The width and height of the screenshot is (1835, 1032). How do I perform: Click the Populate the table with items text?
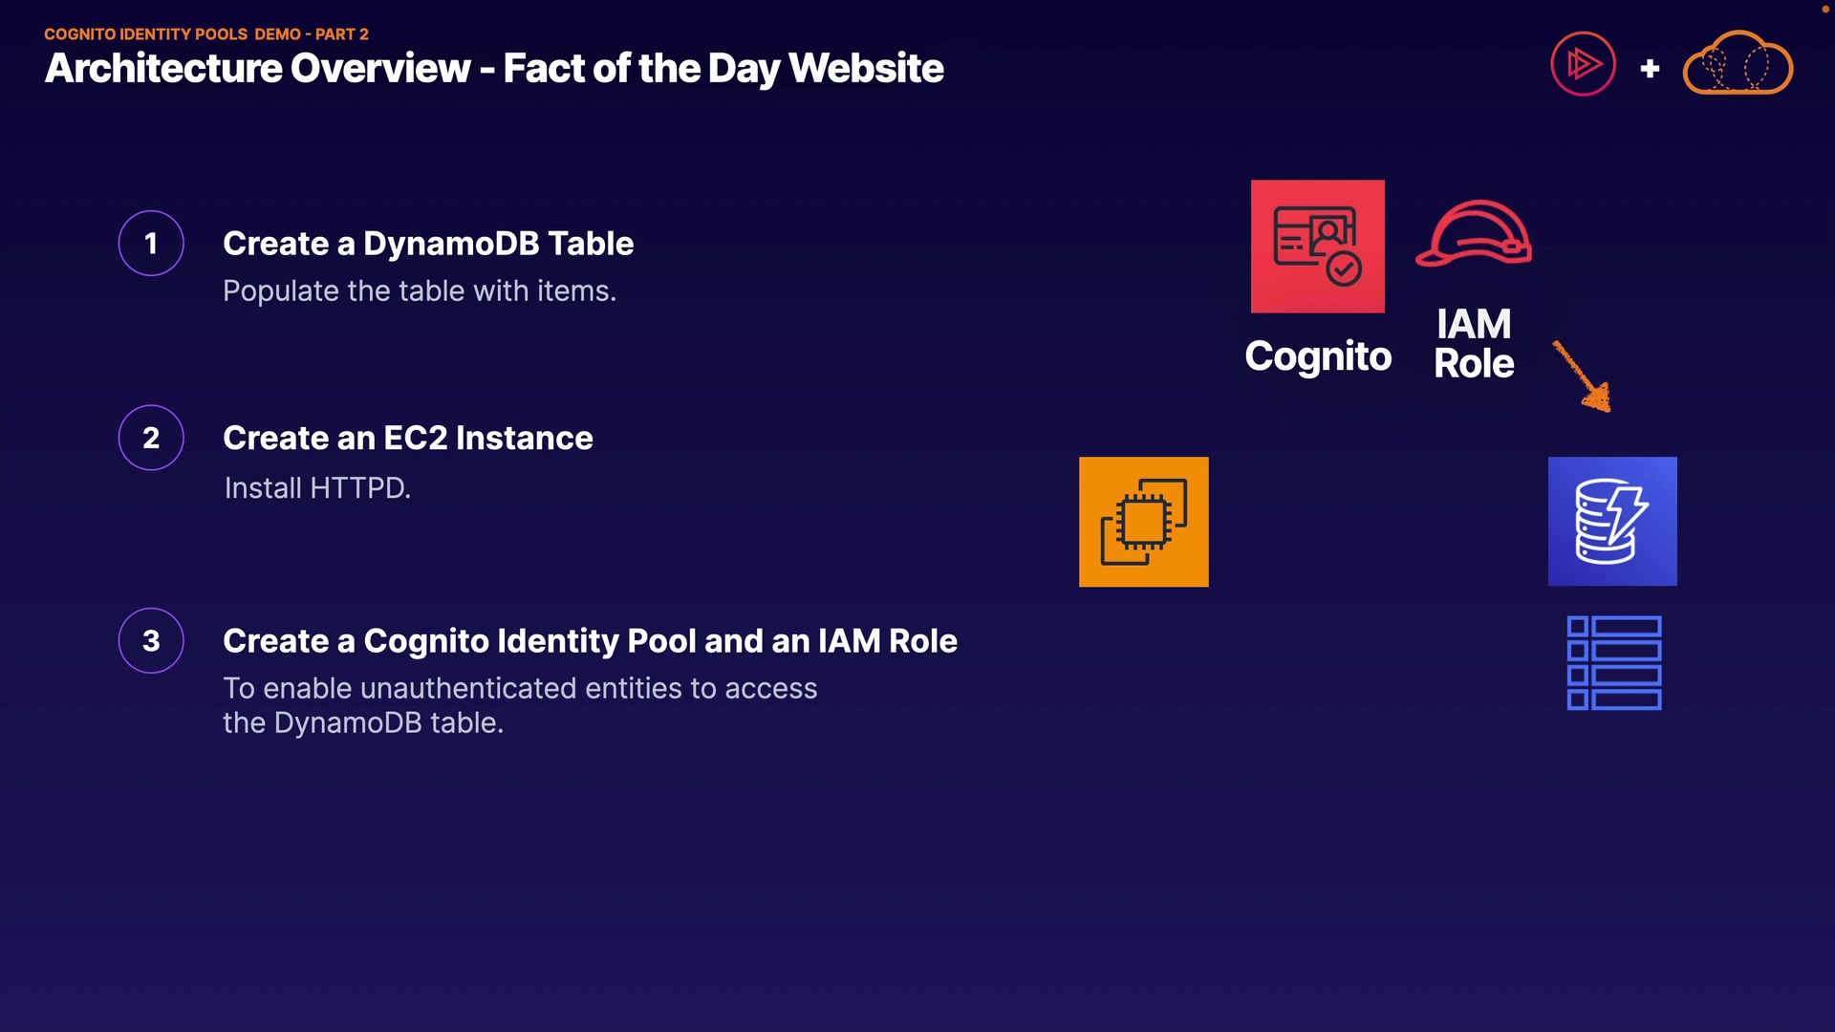point(420,290)
